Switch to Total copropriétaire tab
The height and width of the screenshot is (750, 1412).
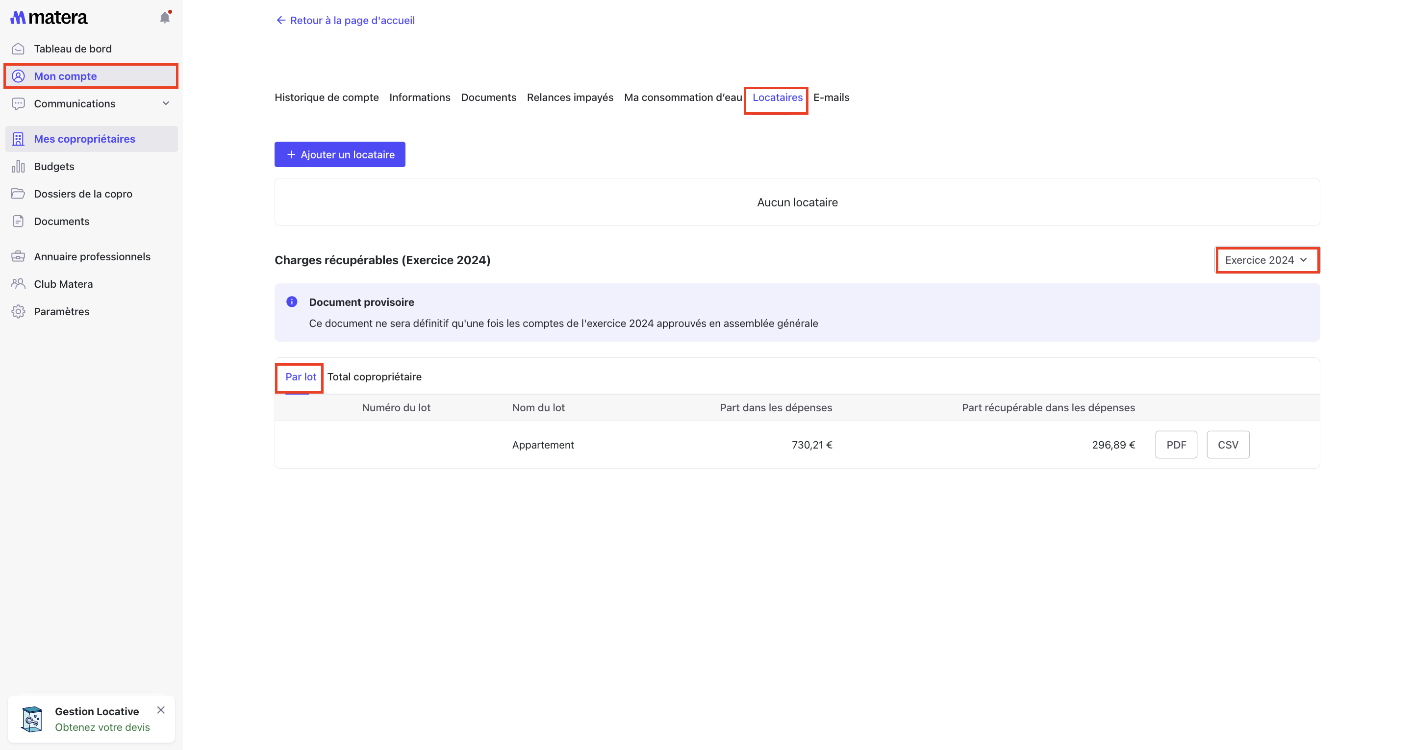[375, 376]
